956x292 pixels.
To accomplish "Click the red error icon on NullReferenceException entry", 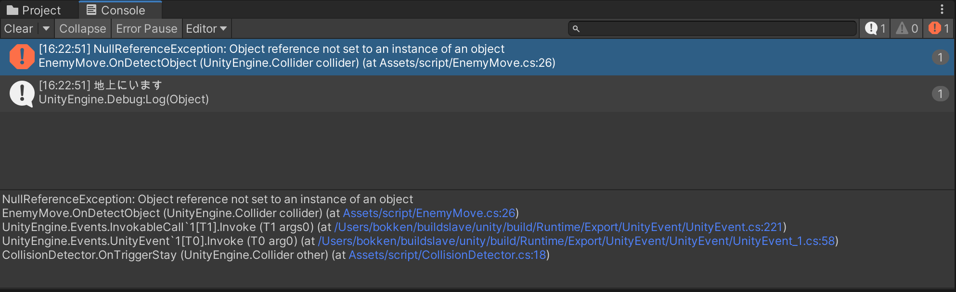I will click(x=22, y=57).
